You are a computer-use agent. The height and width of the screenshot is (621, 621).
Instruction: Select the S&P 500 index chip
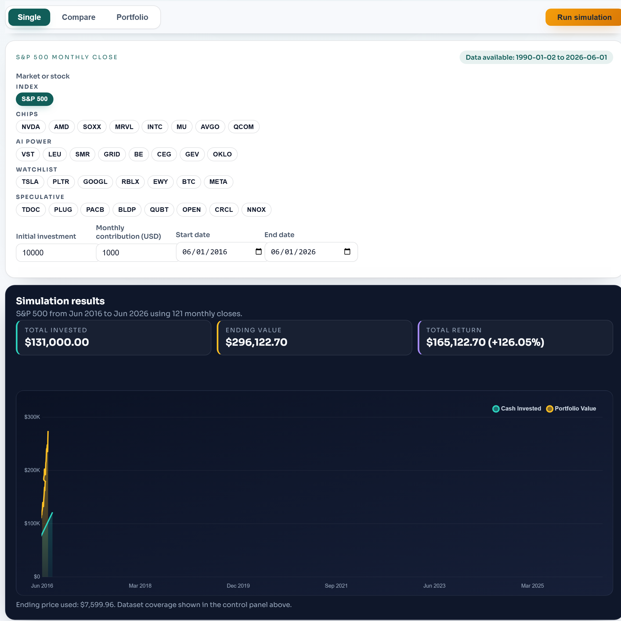tap(34, 99)
